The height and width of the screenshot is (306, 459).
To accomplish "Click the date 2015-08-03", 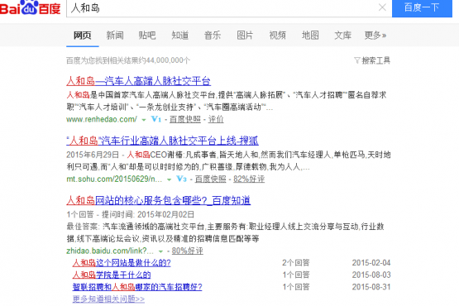I will tap(371, 275).
